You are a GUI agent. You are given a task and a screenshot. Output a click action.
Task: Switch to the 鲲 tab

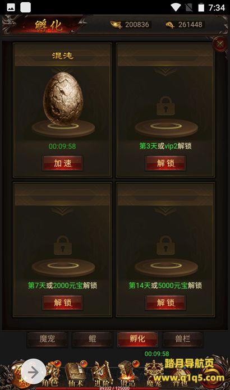pyautogui.click(x=92, y=339)
